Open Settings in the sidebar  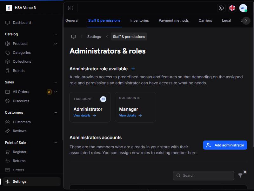coord(31,181)
